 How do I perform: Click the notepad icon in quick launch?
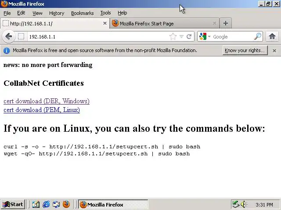pos(36,204)
